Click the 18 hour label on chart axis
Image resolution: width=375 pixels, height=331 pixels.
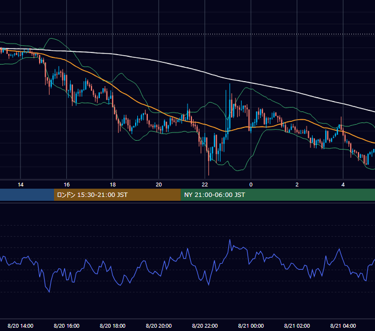(113, 185)
